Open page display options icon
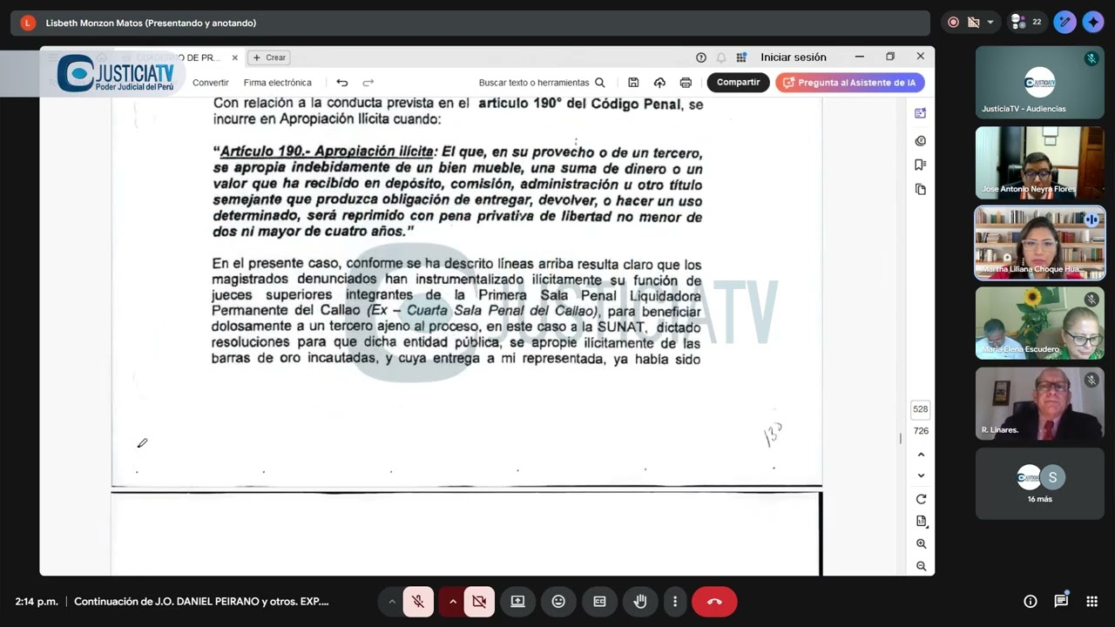 coord(921,522)
